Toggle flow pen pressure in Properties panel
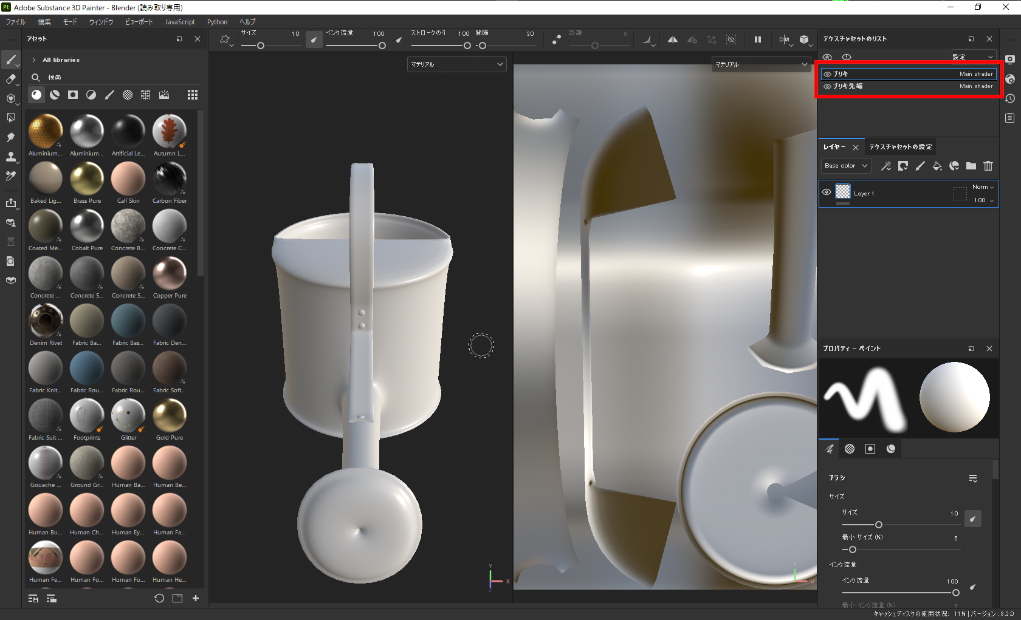 [x=973, y=587]
